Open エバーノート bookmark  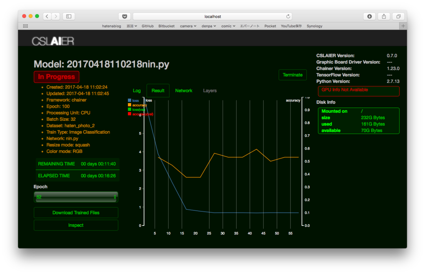pyautogui.click(x=249, y=26)
